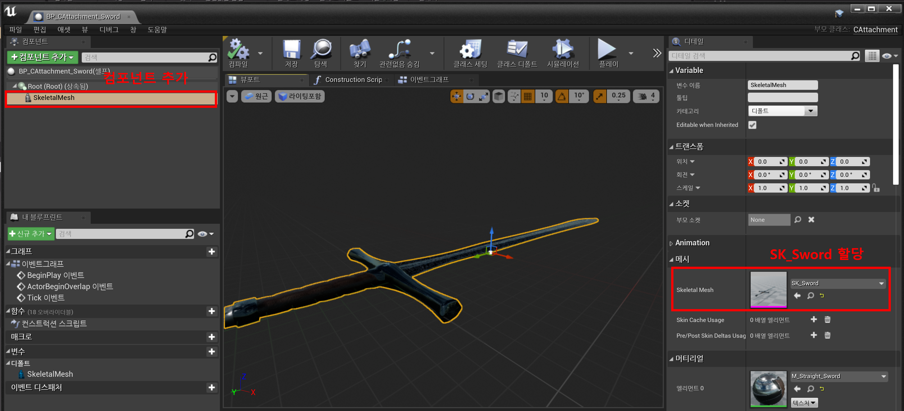Switch to the Construction Script tab

coord(352,80)
